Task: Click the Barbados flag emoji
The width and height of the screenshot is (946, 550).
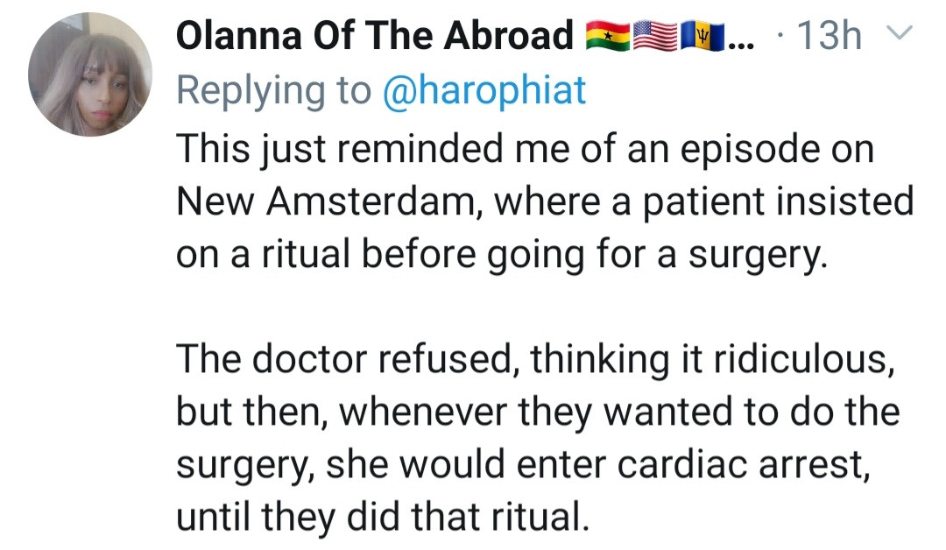Action: (701, 36)
